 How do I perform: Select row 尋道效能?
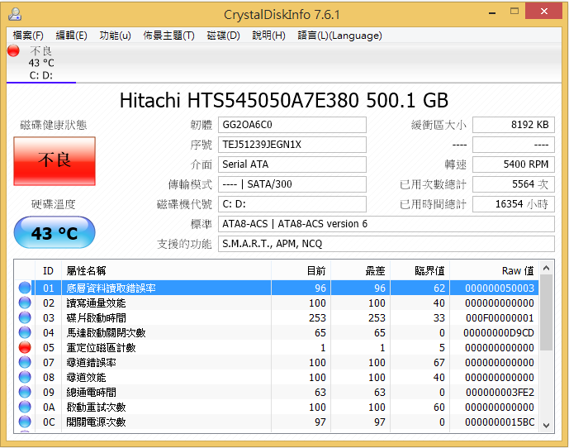(277, 377)
